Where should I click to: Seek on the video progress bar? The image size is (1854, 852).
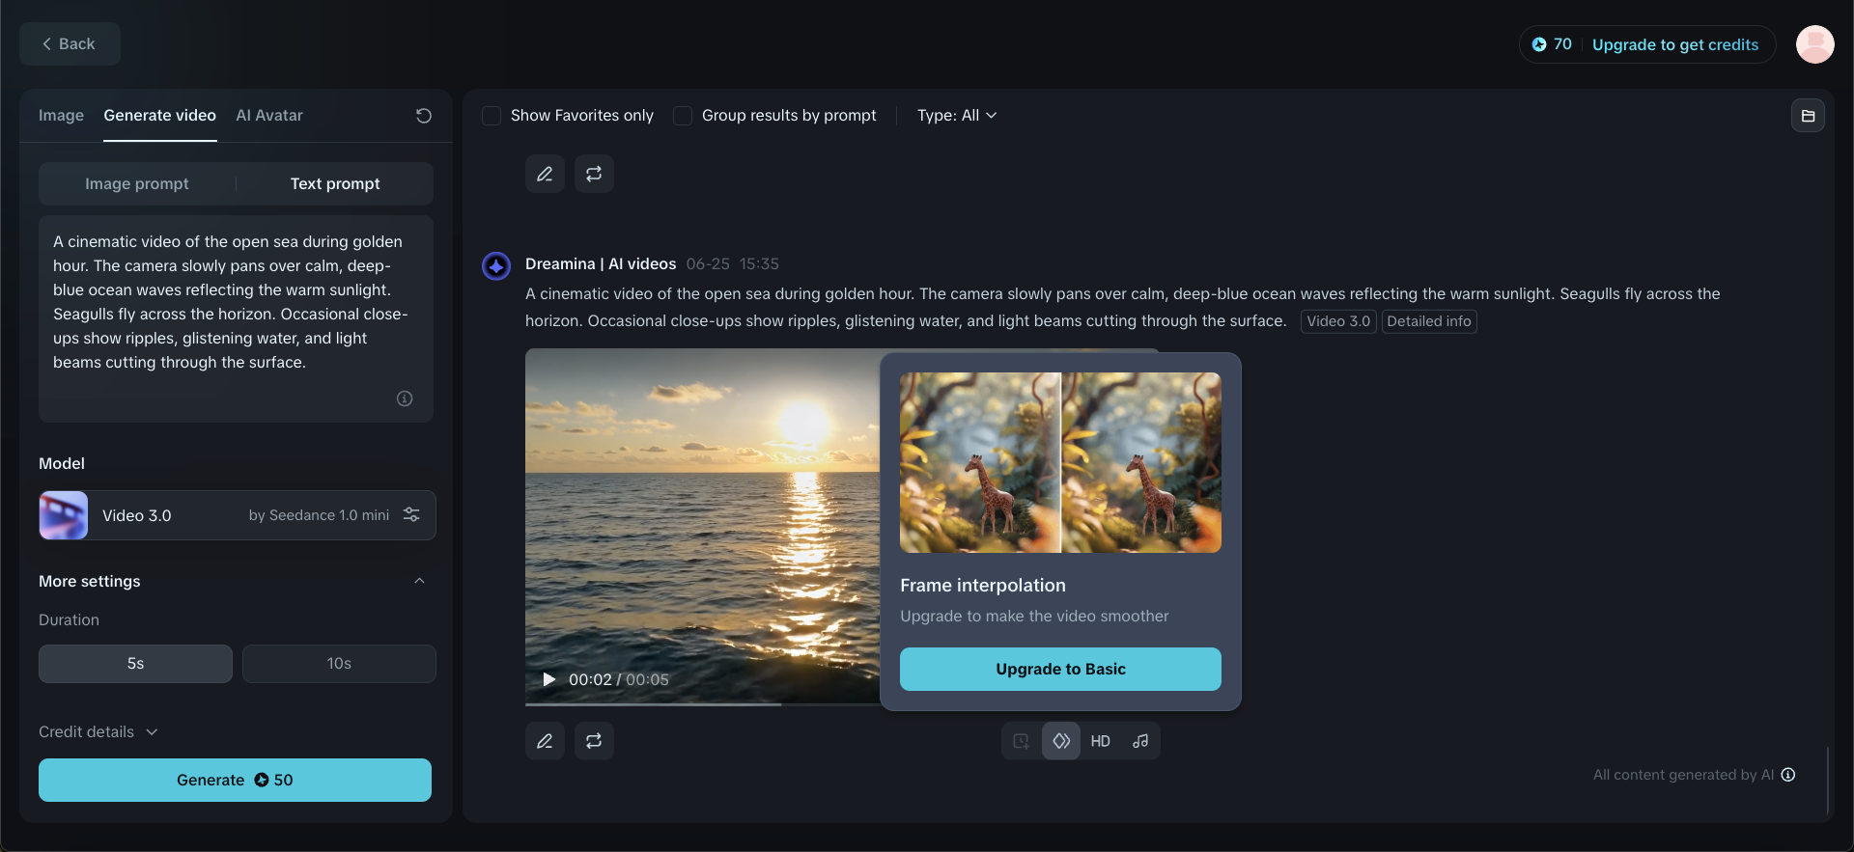point(703,703)
